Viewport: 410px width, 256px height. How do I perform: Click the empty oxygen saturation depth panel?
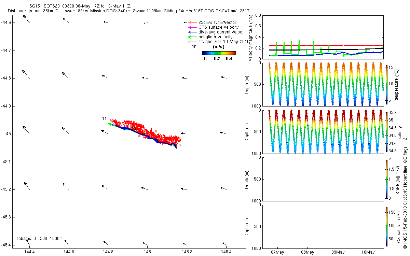pyautogui.click(x=323, y=226)
